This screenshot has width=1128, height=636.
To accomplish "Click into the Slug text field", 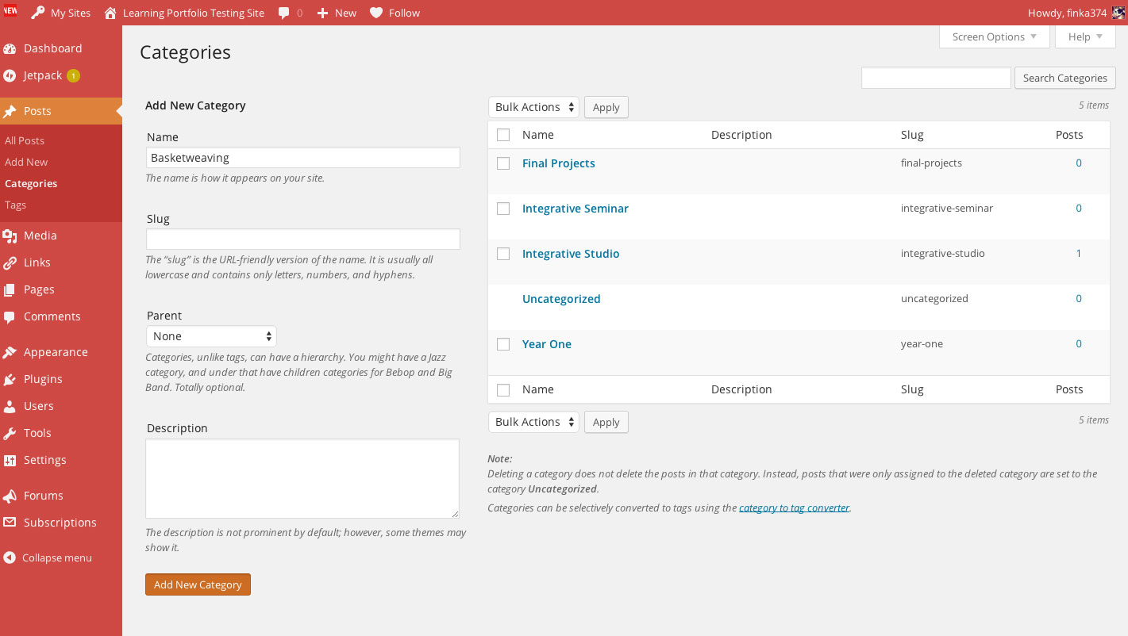I will click(x=302, y=239).
